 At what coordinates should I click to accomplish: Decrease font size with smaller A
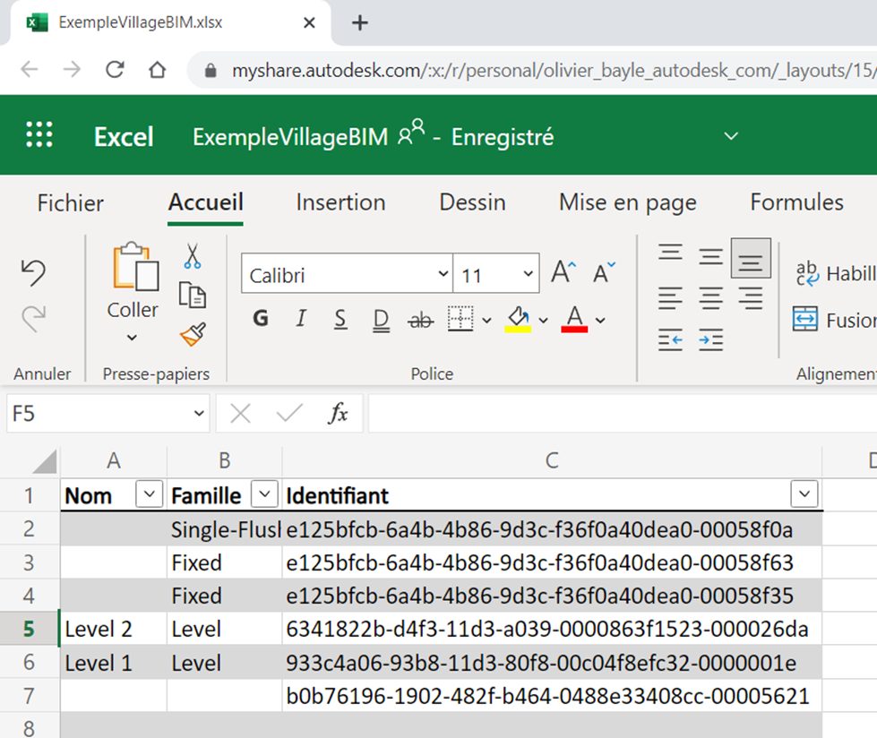(x=604, y=273)
